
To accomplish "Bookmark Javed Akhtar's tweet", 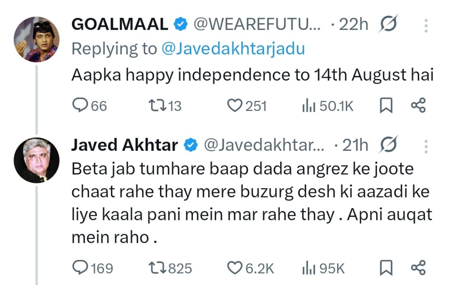I will click(x=386, y=268).
